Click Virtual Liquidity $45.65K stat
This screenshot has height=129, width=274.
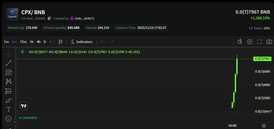coord(61,28)
